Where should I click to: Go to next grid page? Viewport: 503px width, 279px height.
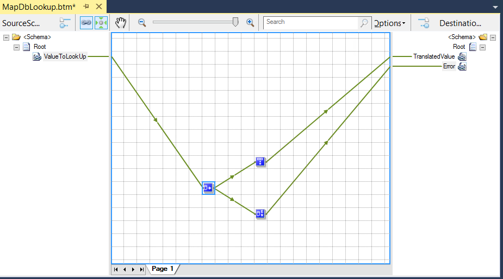tap(133, 269)
